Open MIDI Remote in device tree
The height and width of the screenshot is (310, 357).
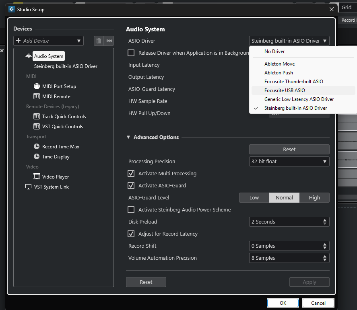click(x=56, y=96)
